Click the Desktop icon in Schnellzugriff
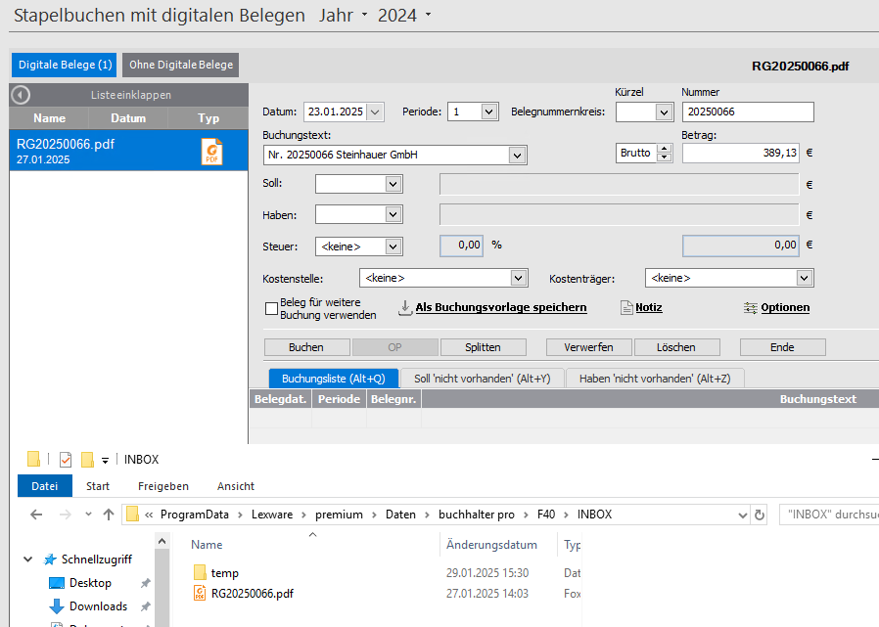Image resolution: width=879 pixels, height=627 pixels. click(57, 583)
